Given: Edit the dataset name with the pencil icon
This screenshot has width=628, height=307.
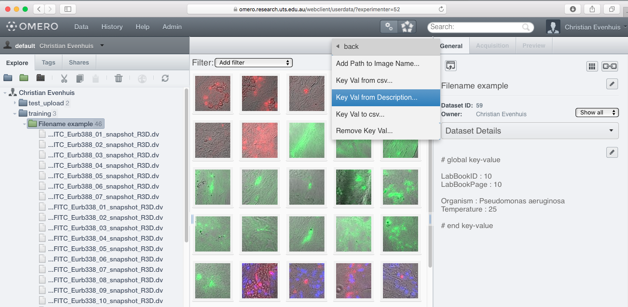Looking at the screenshot, I should 612,84.
